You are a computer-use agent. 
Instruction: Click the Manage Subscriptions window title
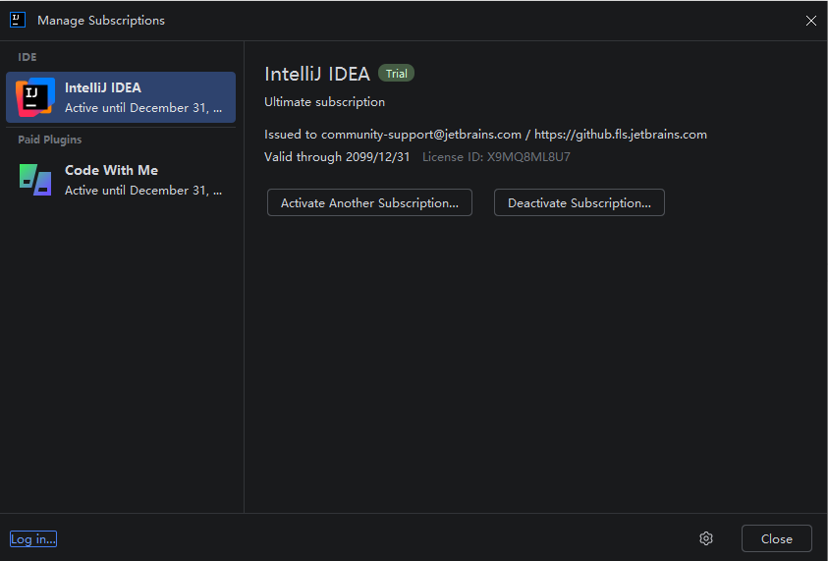(x=101, y=21)
